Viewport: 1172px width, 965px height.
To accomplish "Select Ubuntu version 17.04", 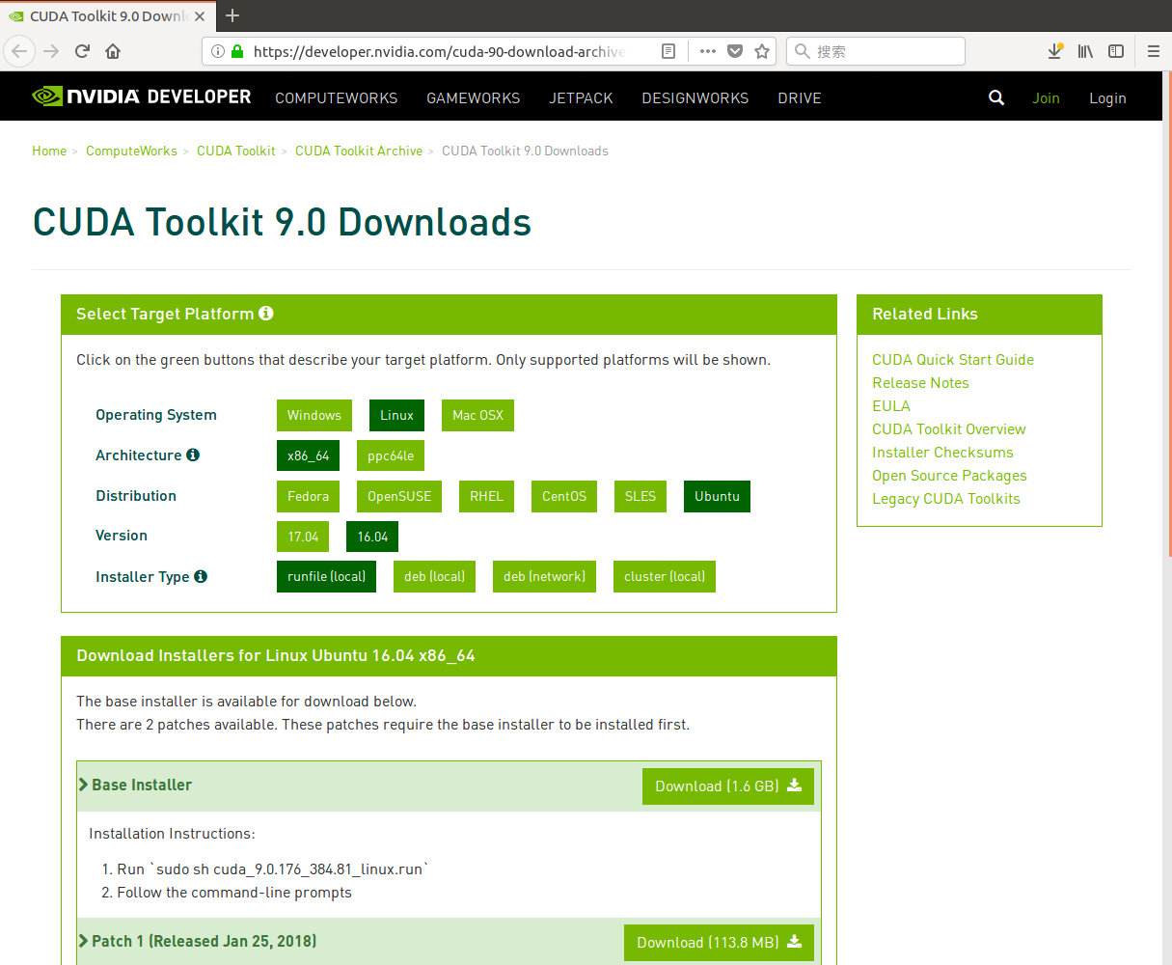I will [303, 537].
